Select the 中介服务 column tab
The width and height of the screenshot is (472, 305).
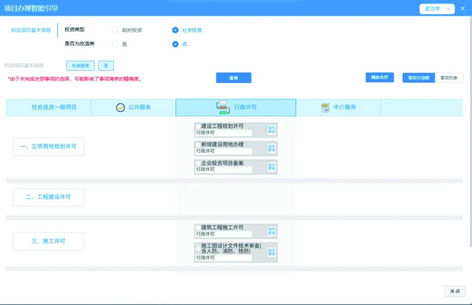(x=338, y=107)
